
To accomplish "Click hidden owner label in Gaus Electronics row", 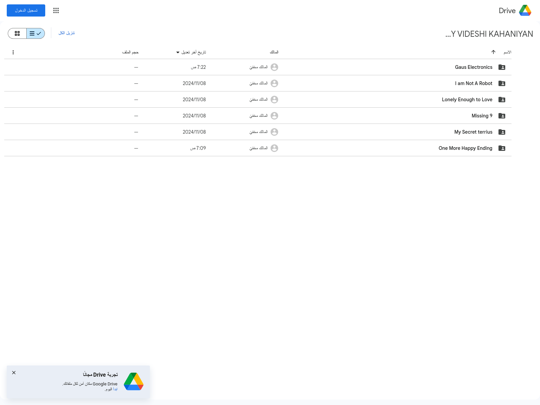I will click(259, 67).
